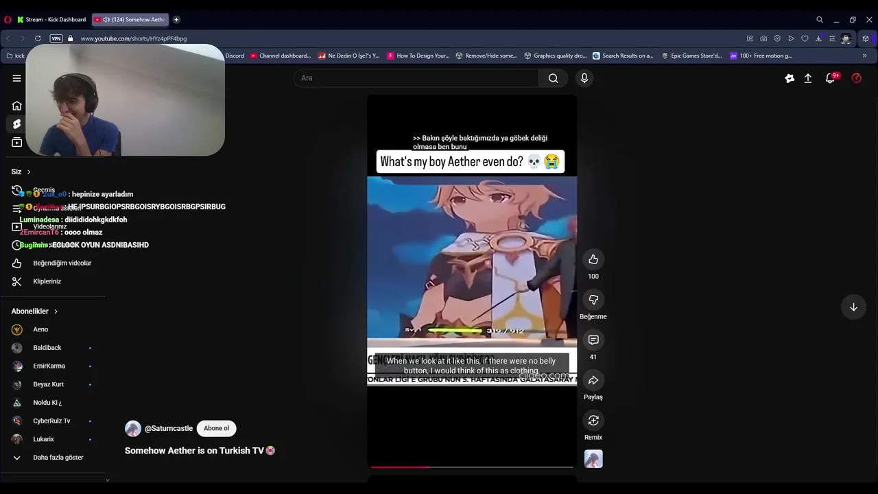Image resolution: width=878 pixels, height=494 pixels.
Task: Add page to bookmarks heart icon
Action: pos(805,38)
